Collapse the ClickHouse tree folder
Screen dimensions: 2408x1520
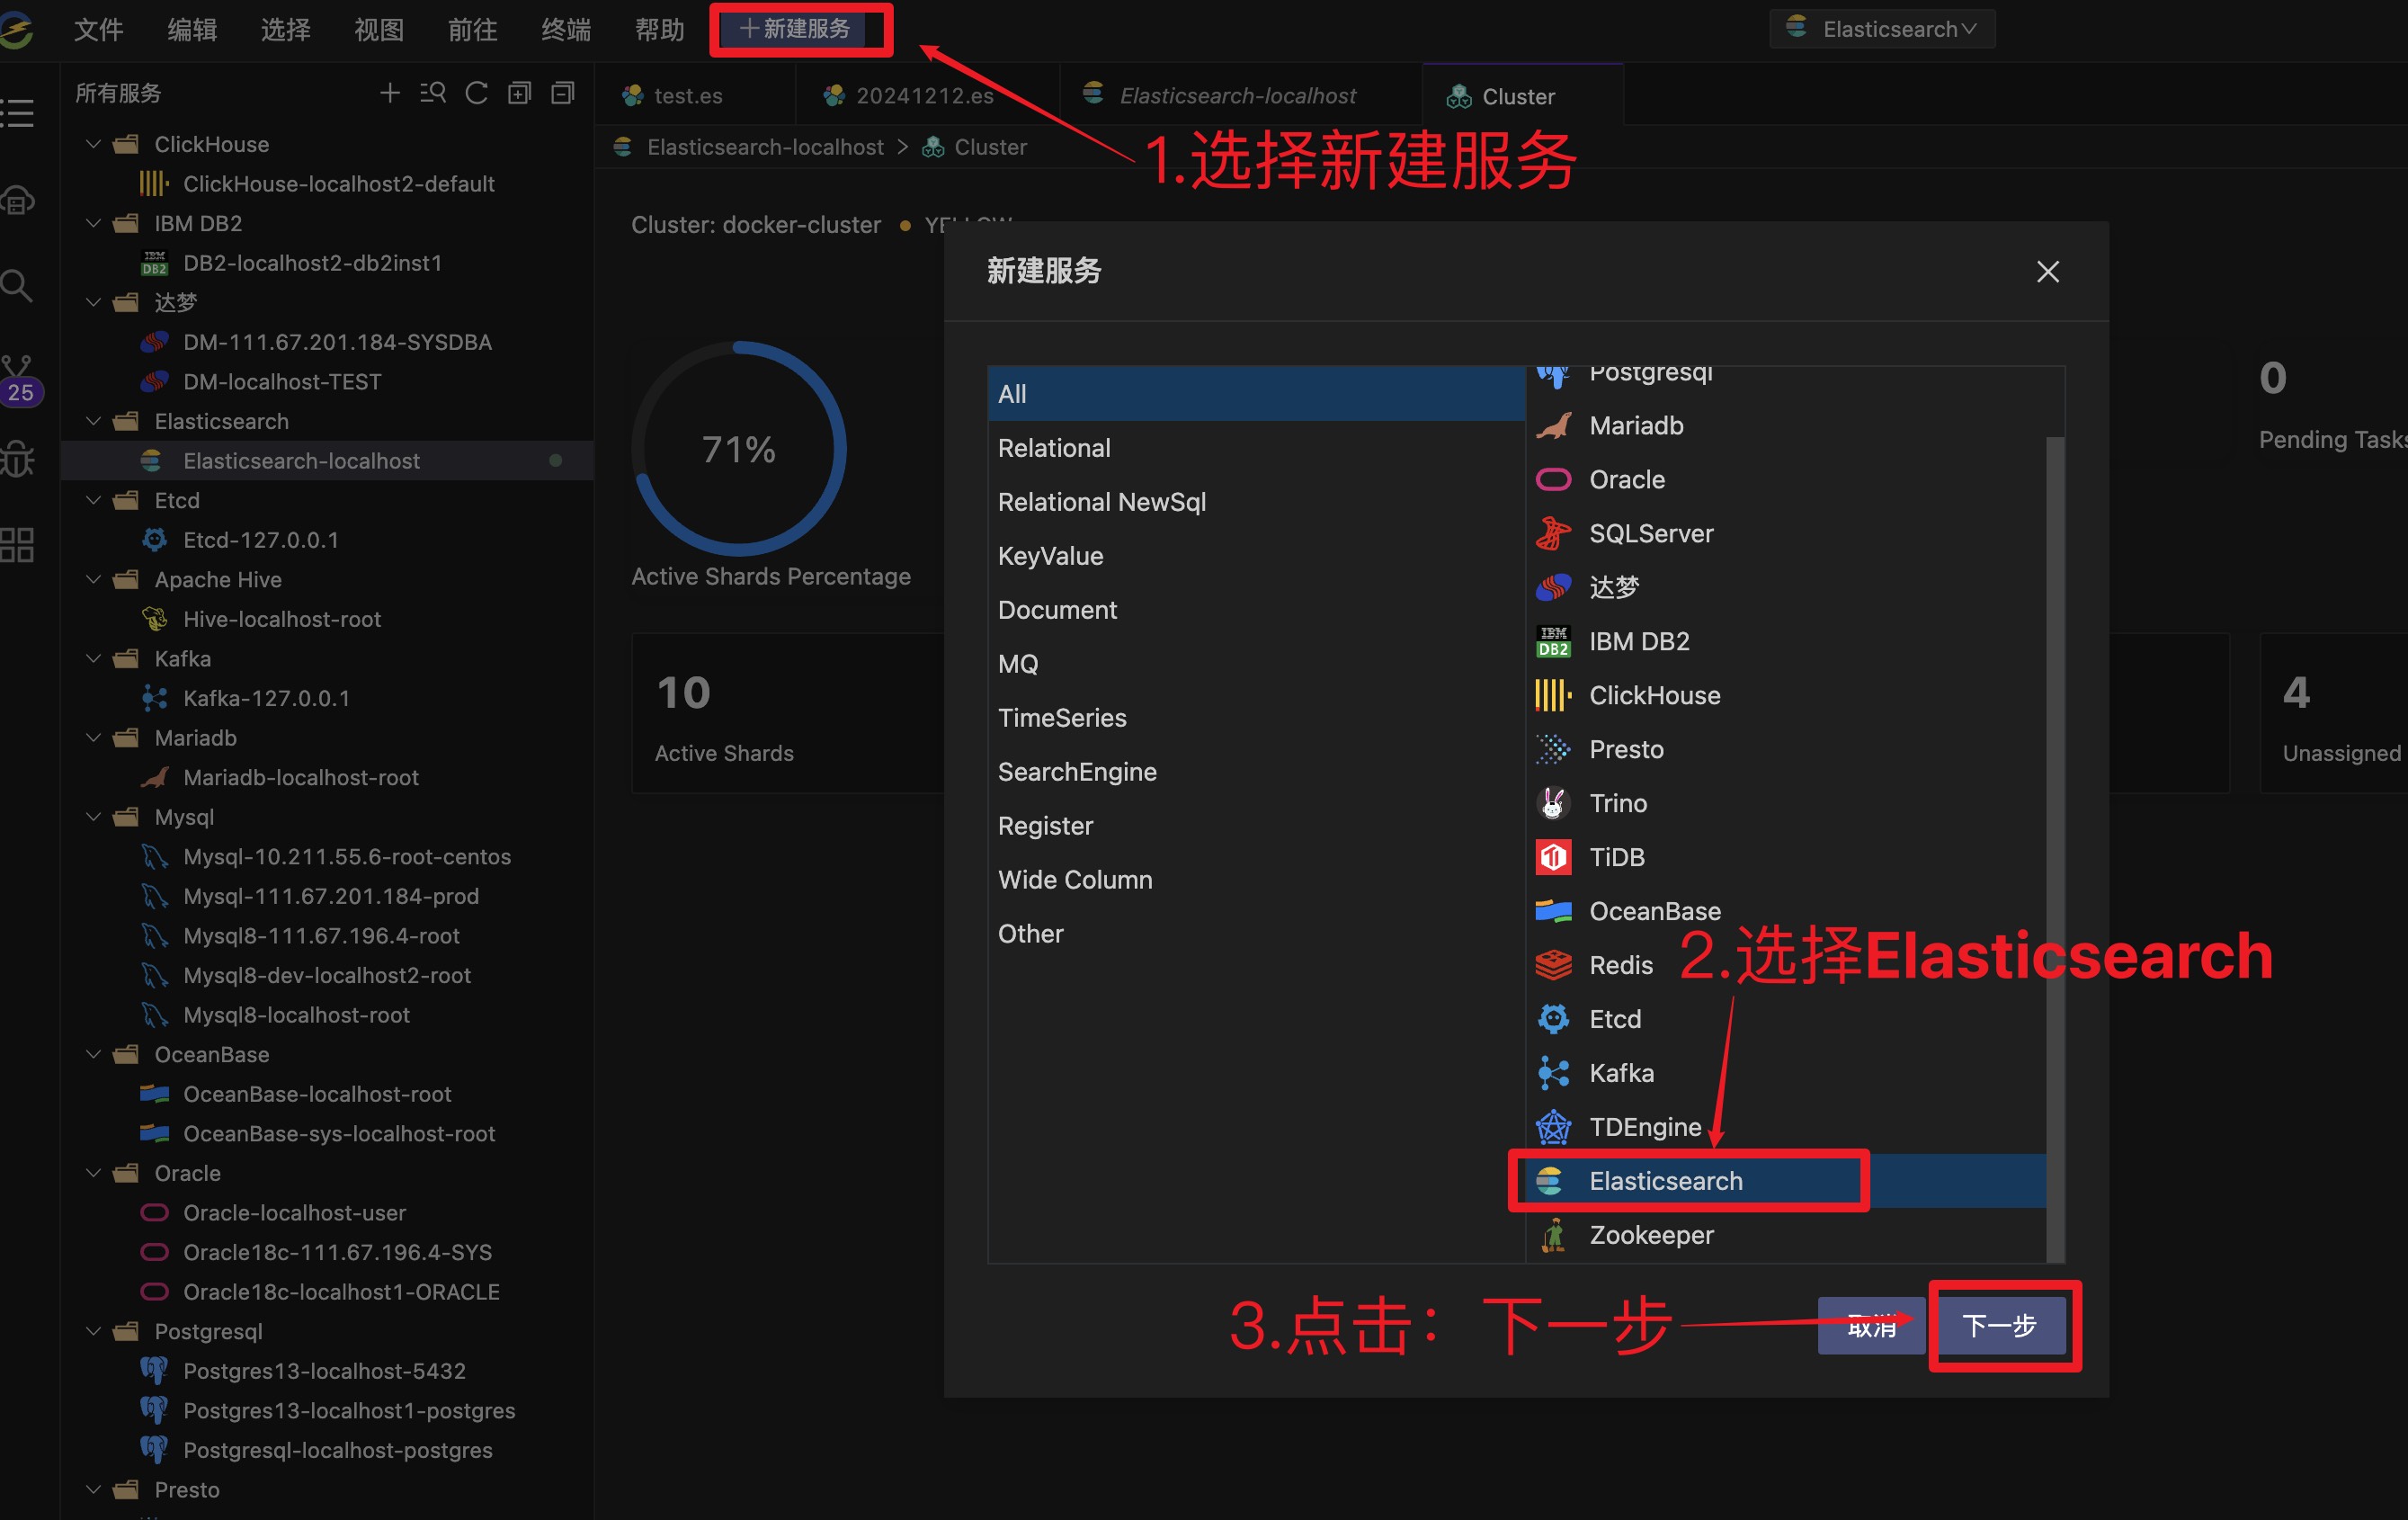(x=93, y=144)
